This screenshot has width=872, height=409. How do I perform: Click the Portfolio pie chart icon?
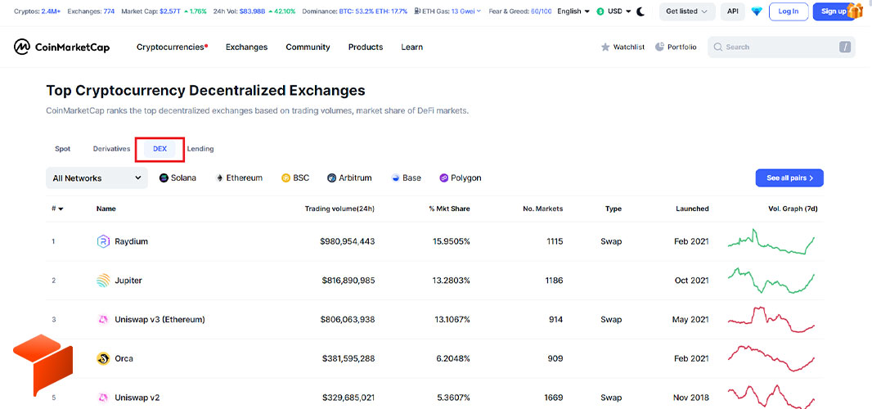pyautogui.click(x=659, y=47)
